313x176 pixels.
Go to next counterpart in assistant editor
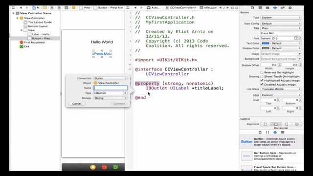click(227, 8)
